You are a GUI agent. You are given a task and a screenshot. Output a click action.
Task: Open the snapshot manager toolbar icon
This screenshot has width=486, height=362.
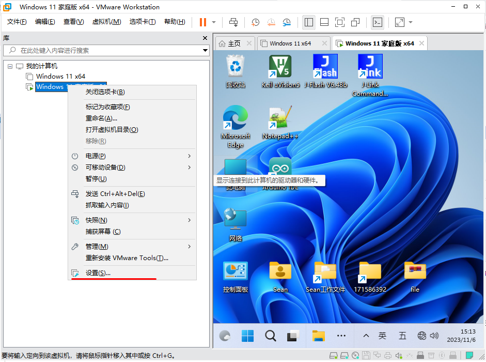click(287, 22)
